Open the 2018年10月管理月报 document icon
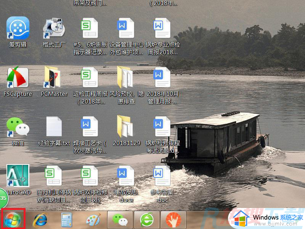The width and height of the screenshot is (305, 229). click(x=162, y=77)
